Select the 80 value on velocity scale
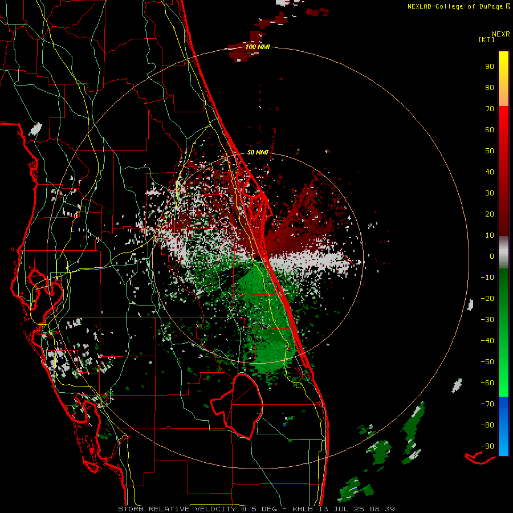Screen dimensions: 513x513 [490, 88]
